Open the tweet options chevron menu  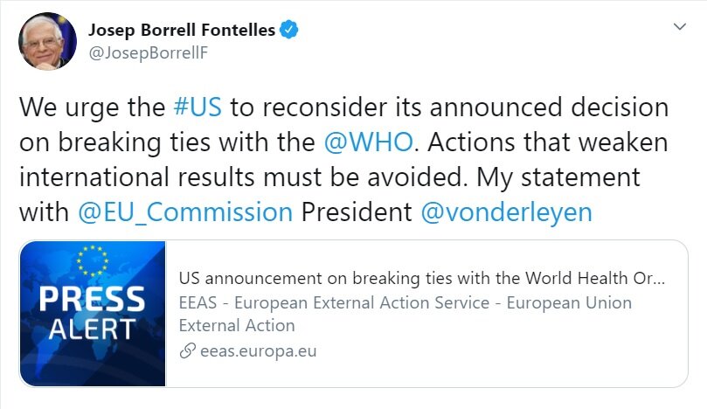(x=680, y=26)
